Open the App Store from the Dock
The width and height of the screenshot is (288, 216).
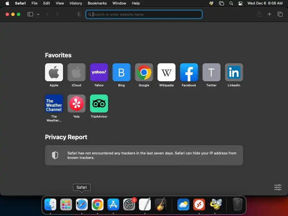pyautogui.click(x=113, y=204)
